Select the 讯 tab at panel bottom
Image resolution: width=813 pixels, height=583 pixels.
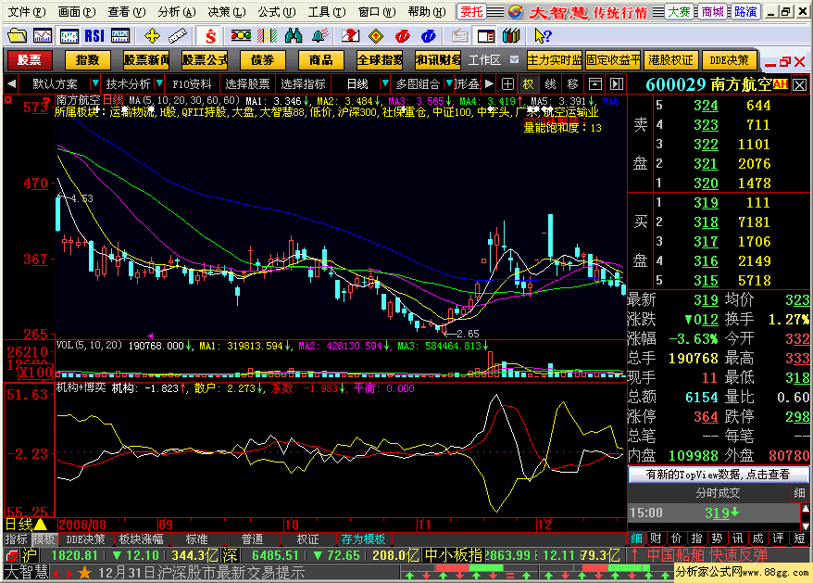point(737,539)
